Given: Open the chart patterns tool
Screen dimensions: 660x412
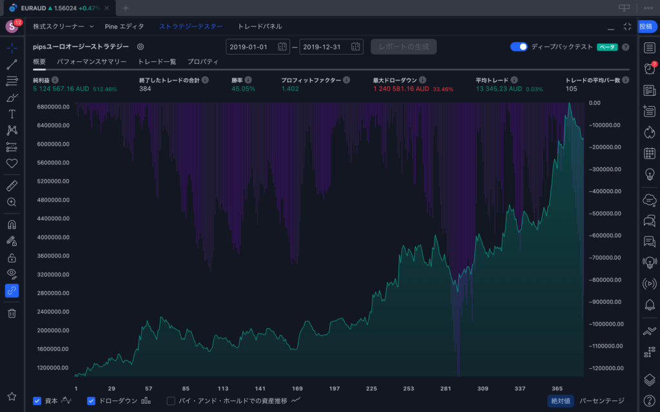Looking at the screenshot, I should tap(12, 130).
